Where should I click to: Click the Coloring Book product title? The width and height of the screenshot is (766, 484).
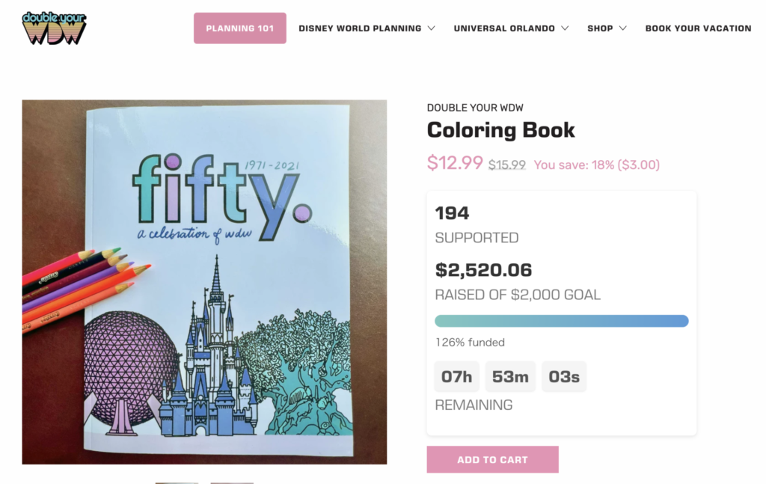point(500,130)
